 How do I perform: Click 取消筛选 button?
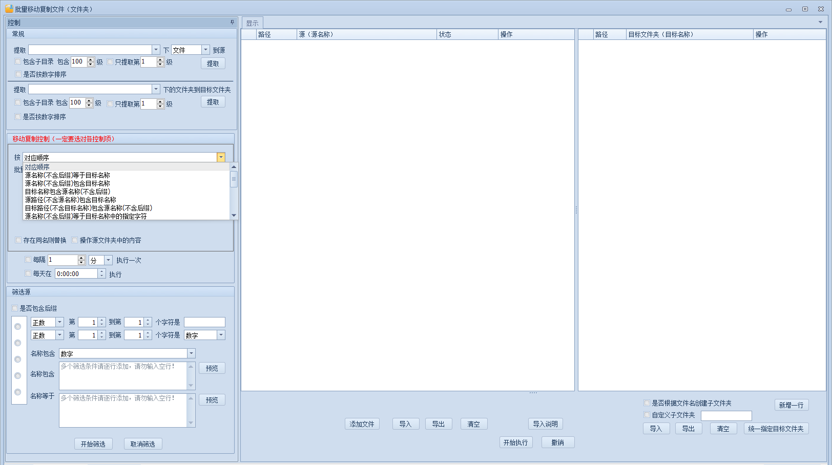click(143, 444)
